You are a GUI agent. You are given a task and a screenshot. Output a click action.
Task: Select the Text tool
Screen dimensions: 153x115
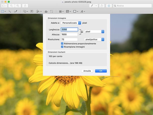click(32, 11)
